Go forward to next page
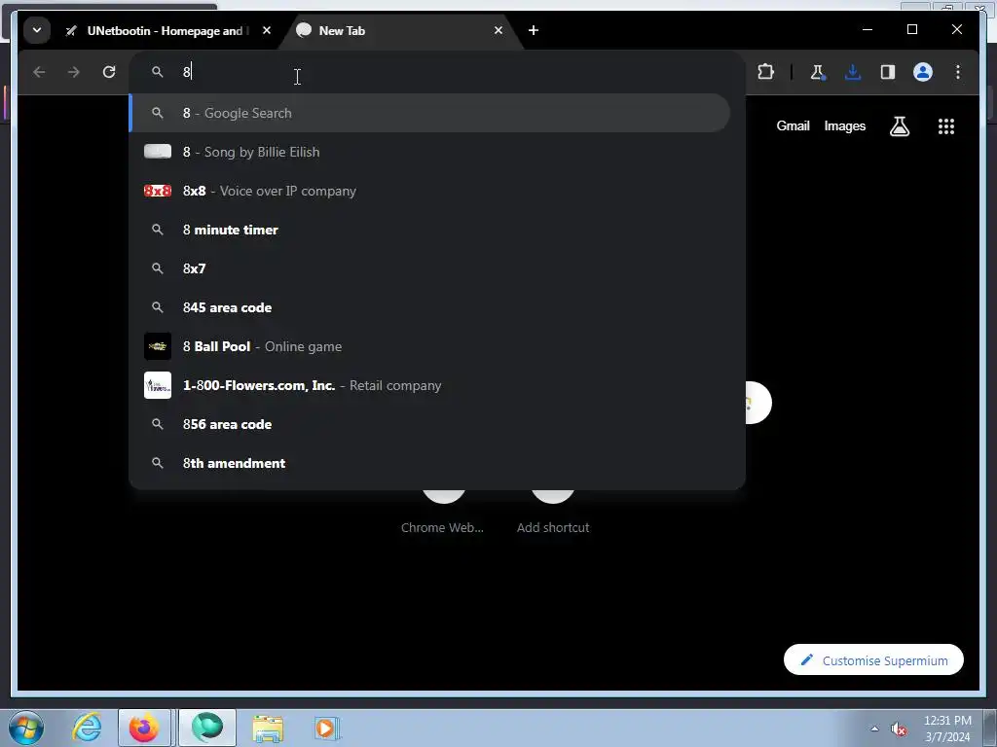 pyautogui.click(x=74, y=72)
